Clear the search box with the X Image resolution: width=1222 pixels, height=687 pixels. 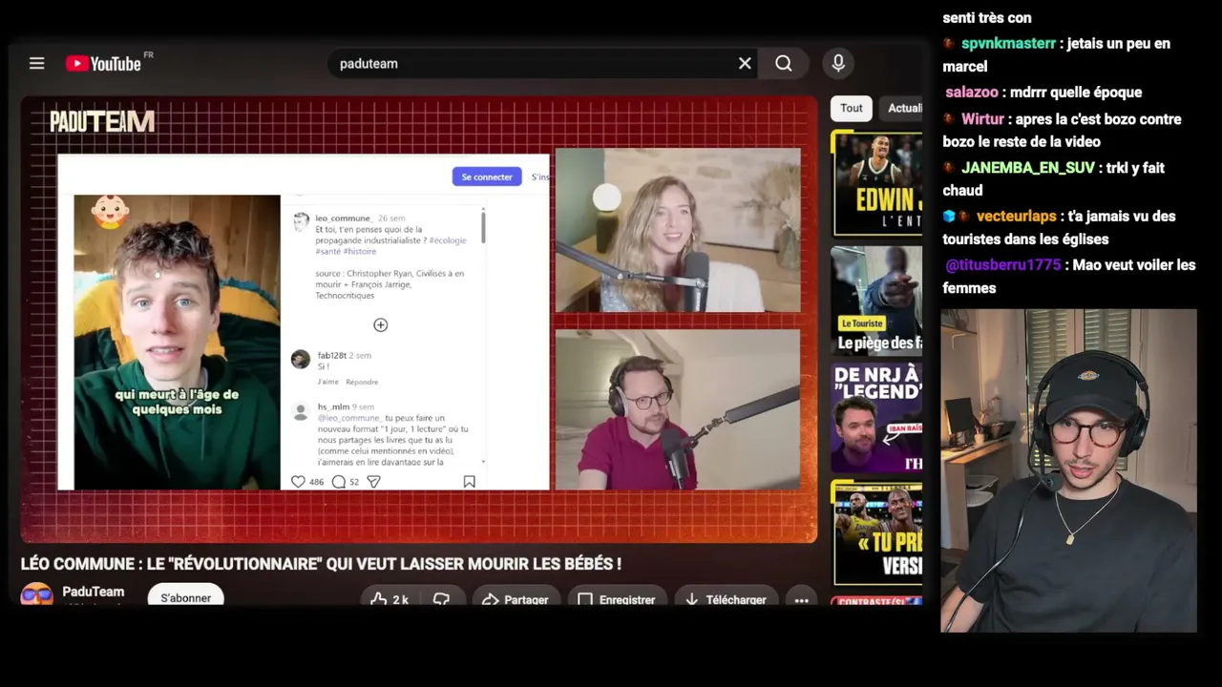coord(745,63)
